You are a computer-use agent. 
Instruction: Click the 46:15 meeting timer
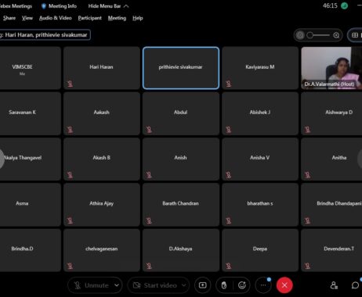pos(330,5)
